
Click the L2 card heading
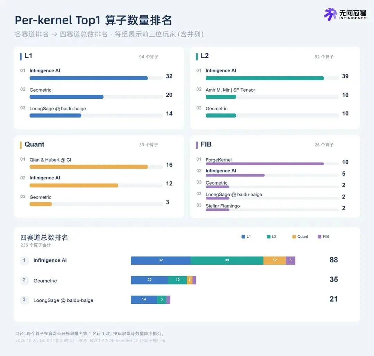tap(205, 56)
